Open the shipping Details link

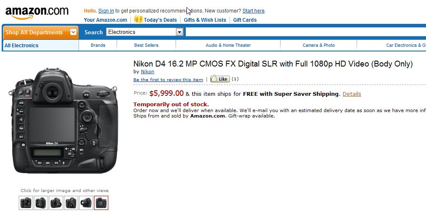click(x=352, y=94)
